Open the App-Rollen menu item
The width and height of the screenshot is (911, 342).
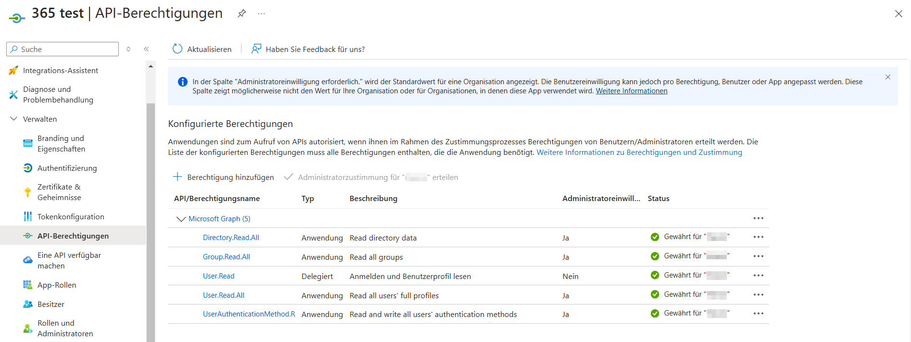(x=57, y=285)
